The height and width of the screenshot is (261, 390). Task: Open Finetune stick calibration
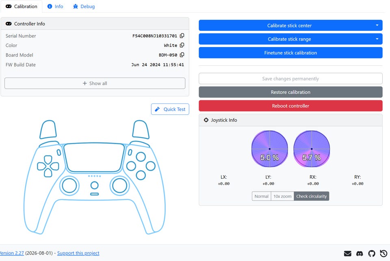pyautogui.click(x=290, y=53)
